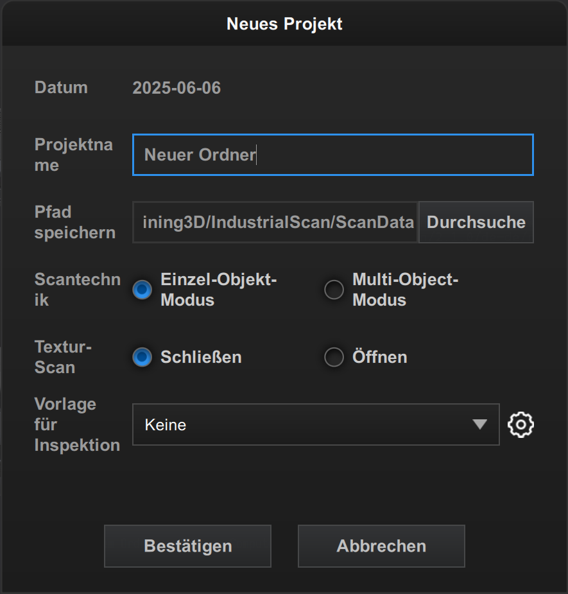The height and width of the screenshot is (594, 568).
Task: Click the 'Datum' label
Action: pyautogui.click(x=61, y=88)
